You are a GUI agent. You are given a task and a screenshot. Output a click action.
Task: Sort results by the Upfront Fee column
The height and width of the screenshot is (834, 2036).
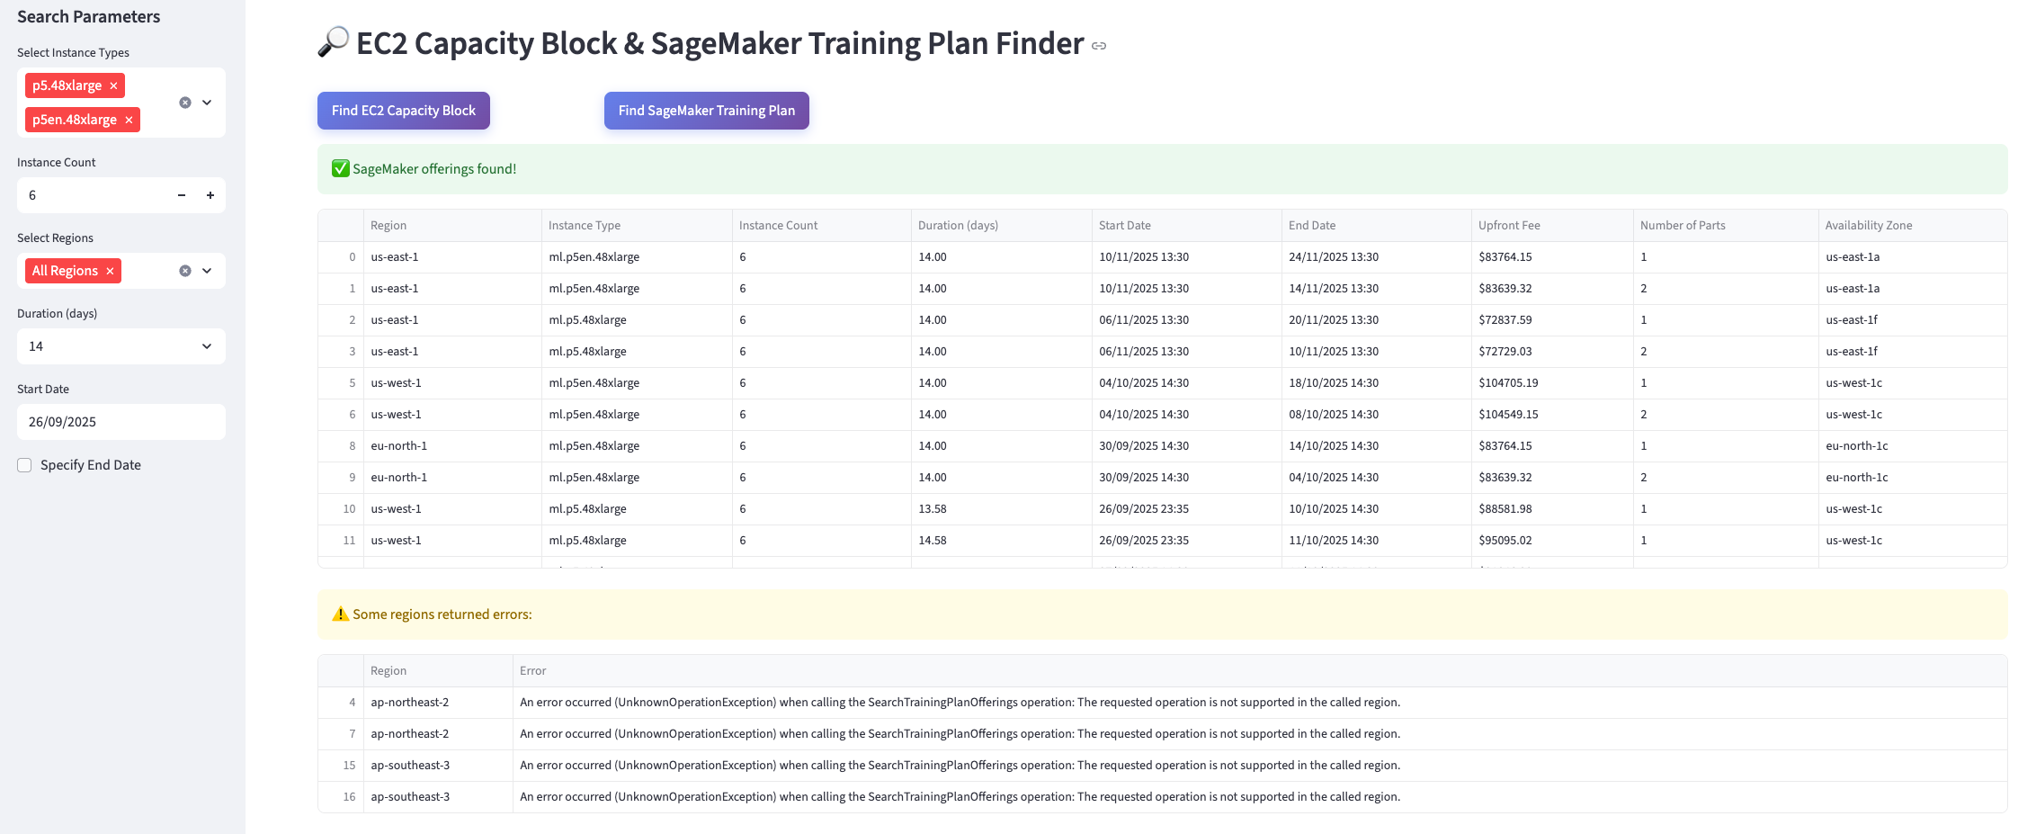coord(1509,225)
